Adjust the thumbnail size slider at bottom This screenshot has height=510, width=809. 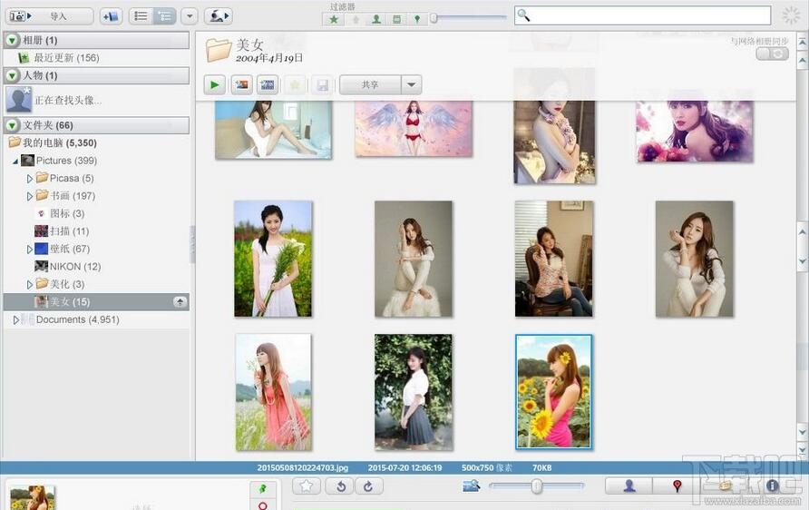[x=537, y=486]
